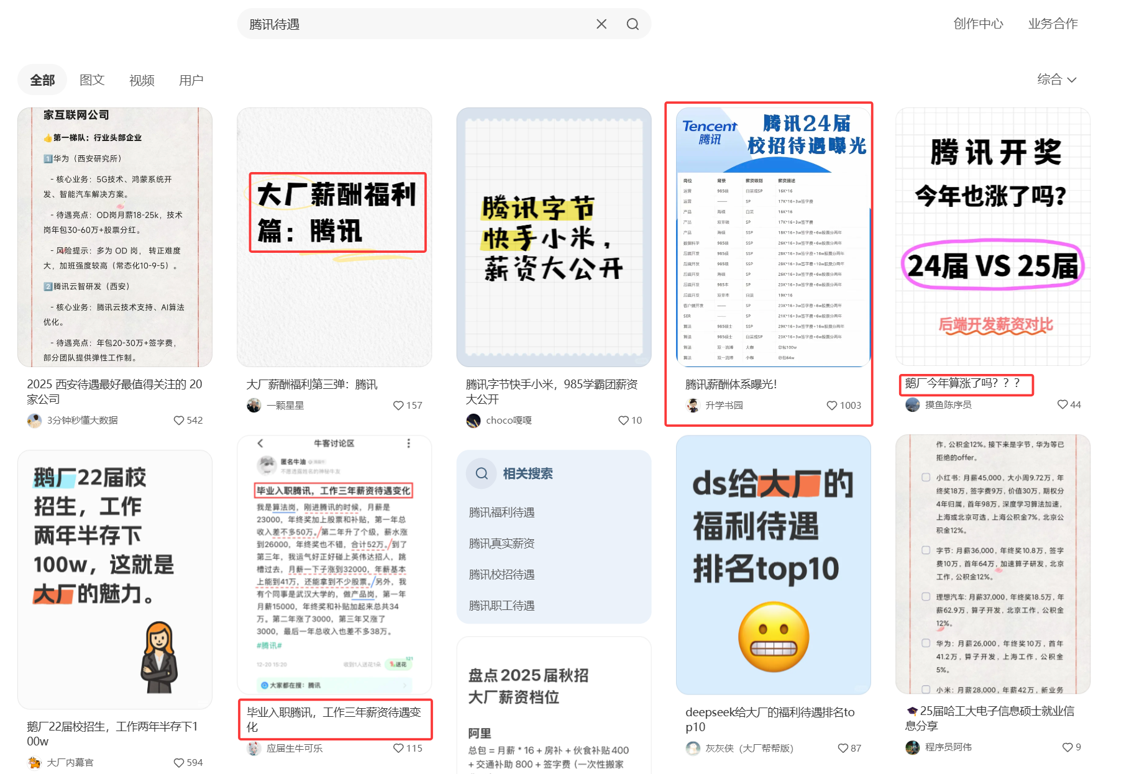Switch to the 图文 tab

[92, 80]
